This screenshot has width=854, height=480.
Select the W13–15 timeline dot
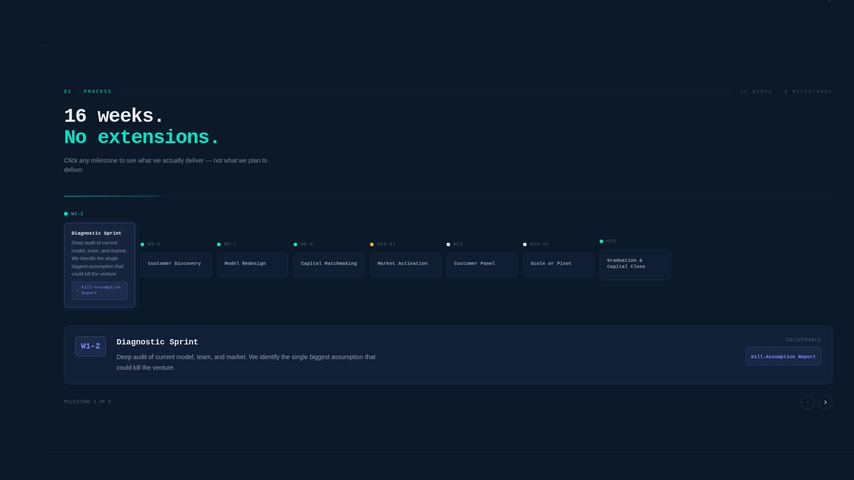(x=525, y=244)
